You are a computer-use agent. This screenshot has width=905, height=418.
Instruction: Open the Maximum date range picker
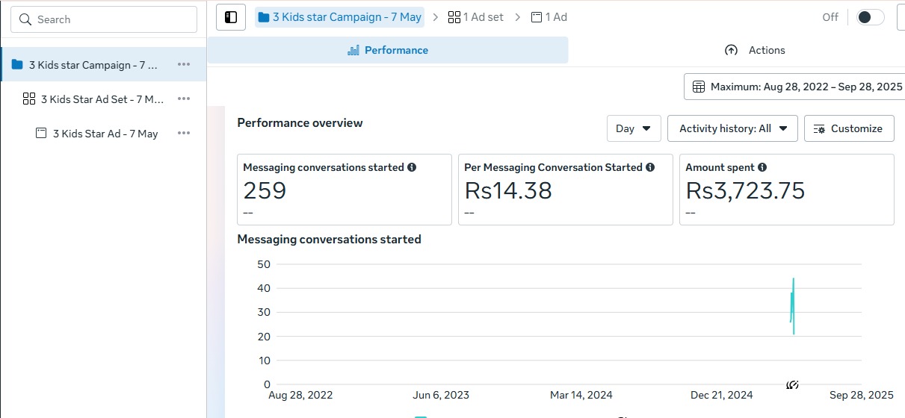(797, 87)
